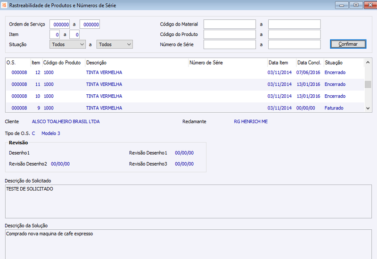The height and width of the screenshot is (259, 377).
Task: Open the second Situação Todos dropdown
Action: pyautogui.click(x=115, y=44)
